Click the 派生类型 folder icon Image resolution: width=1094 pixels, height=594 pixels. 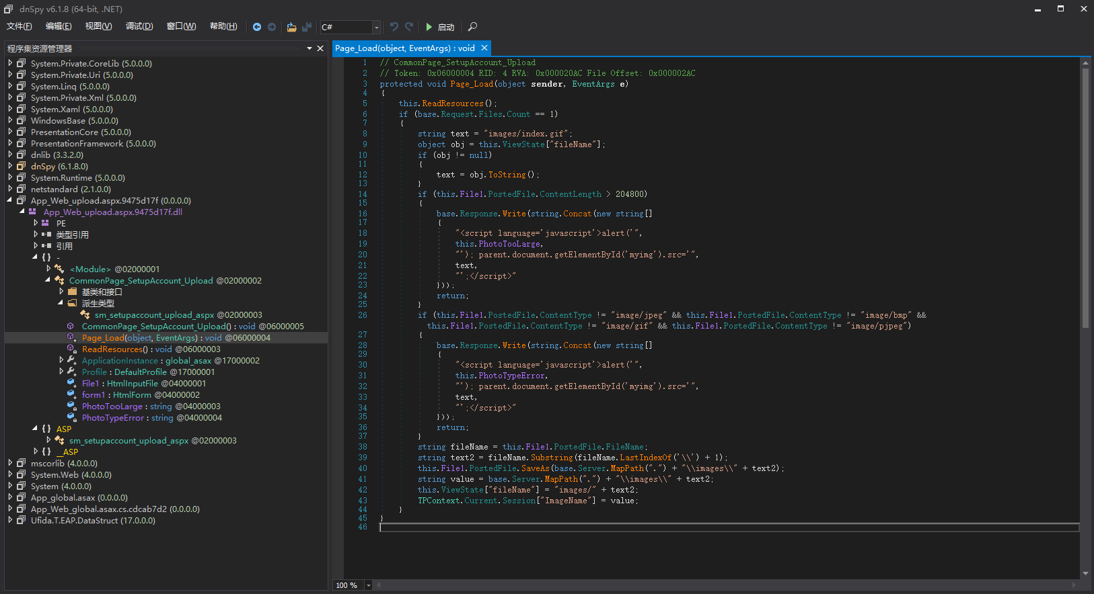72,303
